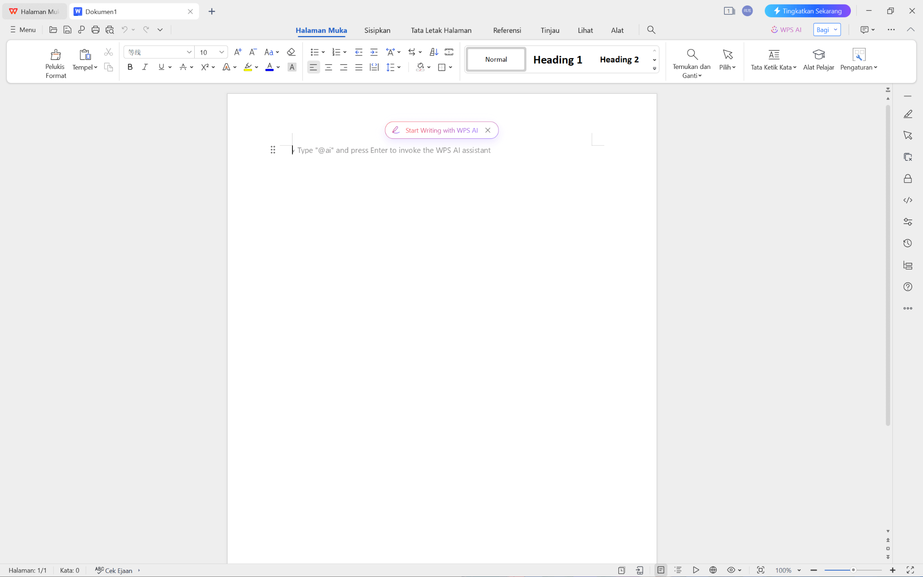Select the Pelukis Format tool
923x577 pixels.
click(55, 62)
